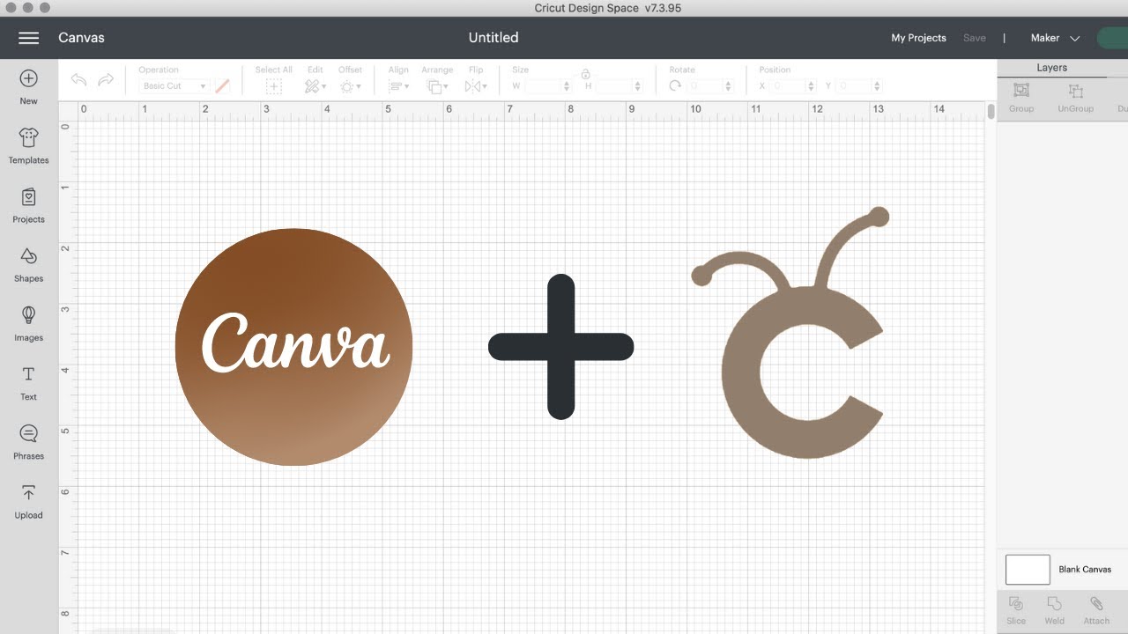Click the Rotate icon
This screenshot has width=1128, height=634.
click(x=675, y=86)
